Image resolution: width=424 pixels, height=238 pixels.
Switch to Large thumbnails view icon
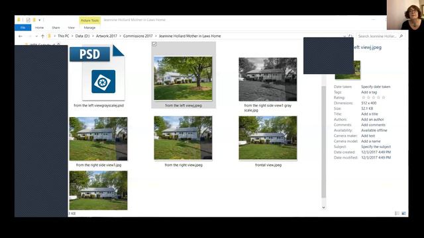click(403, 214)
